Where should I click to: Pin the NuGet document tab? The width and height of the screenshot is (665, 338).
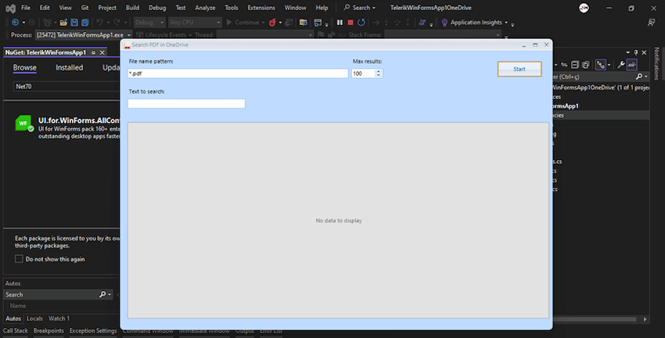click(x=93, y=53)
